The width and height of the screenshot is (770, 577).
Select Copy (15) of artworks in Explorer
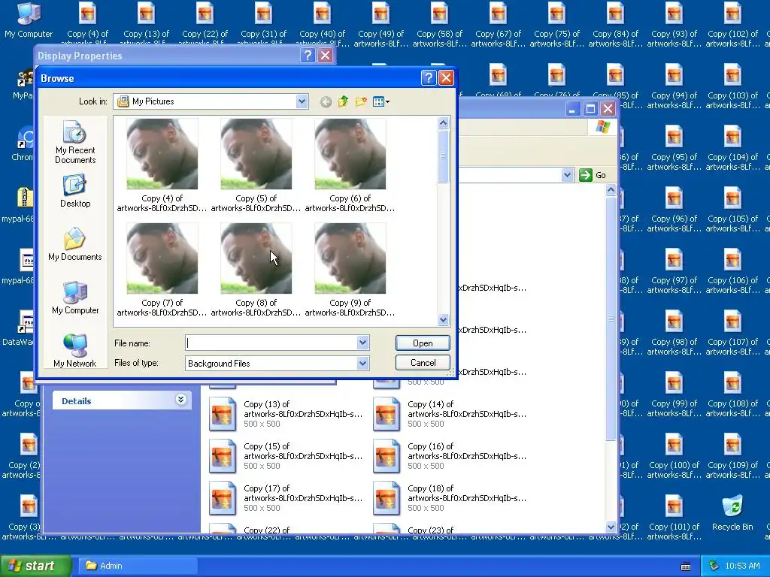(x=286, y=456)
